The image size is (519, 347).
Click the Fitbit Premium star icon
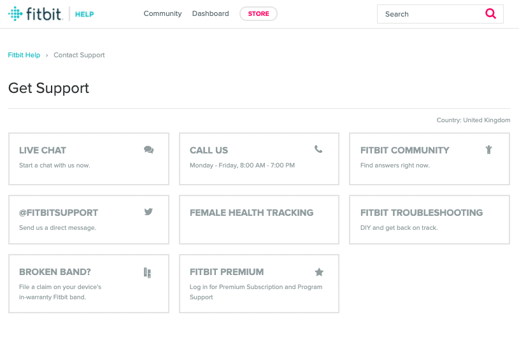(319, 272)
